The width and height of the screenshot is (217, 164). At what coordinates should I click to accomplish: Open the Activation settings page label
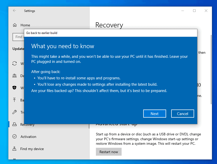coord(28,137)
